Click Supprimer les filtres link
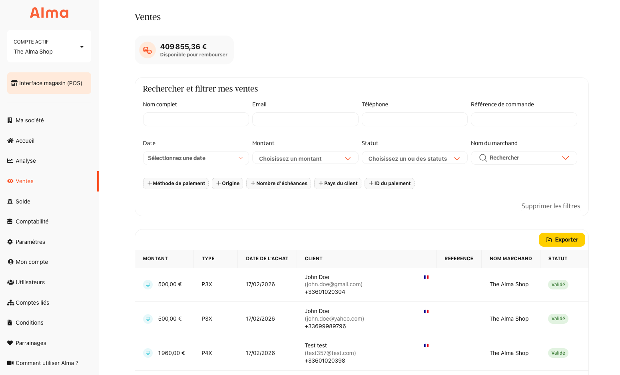Viewport: 620px width, 375px height. pos(550,206)
